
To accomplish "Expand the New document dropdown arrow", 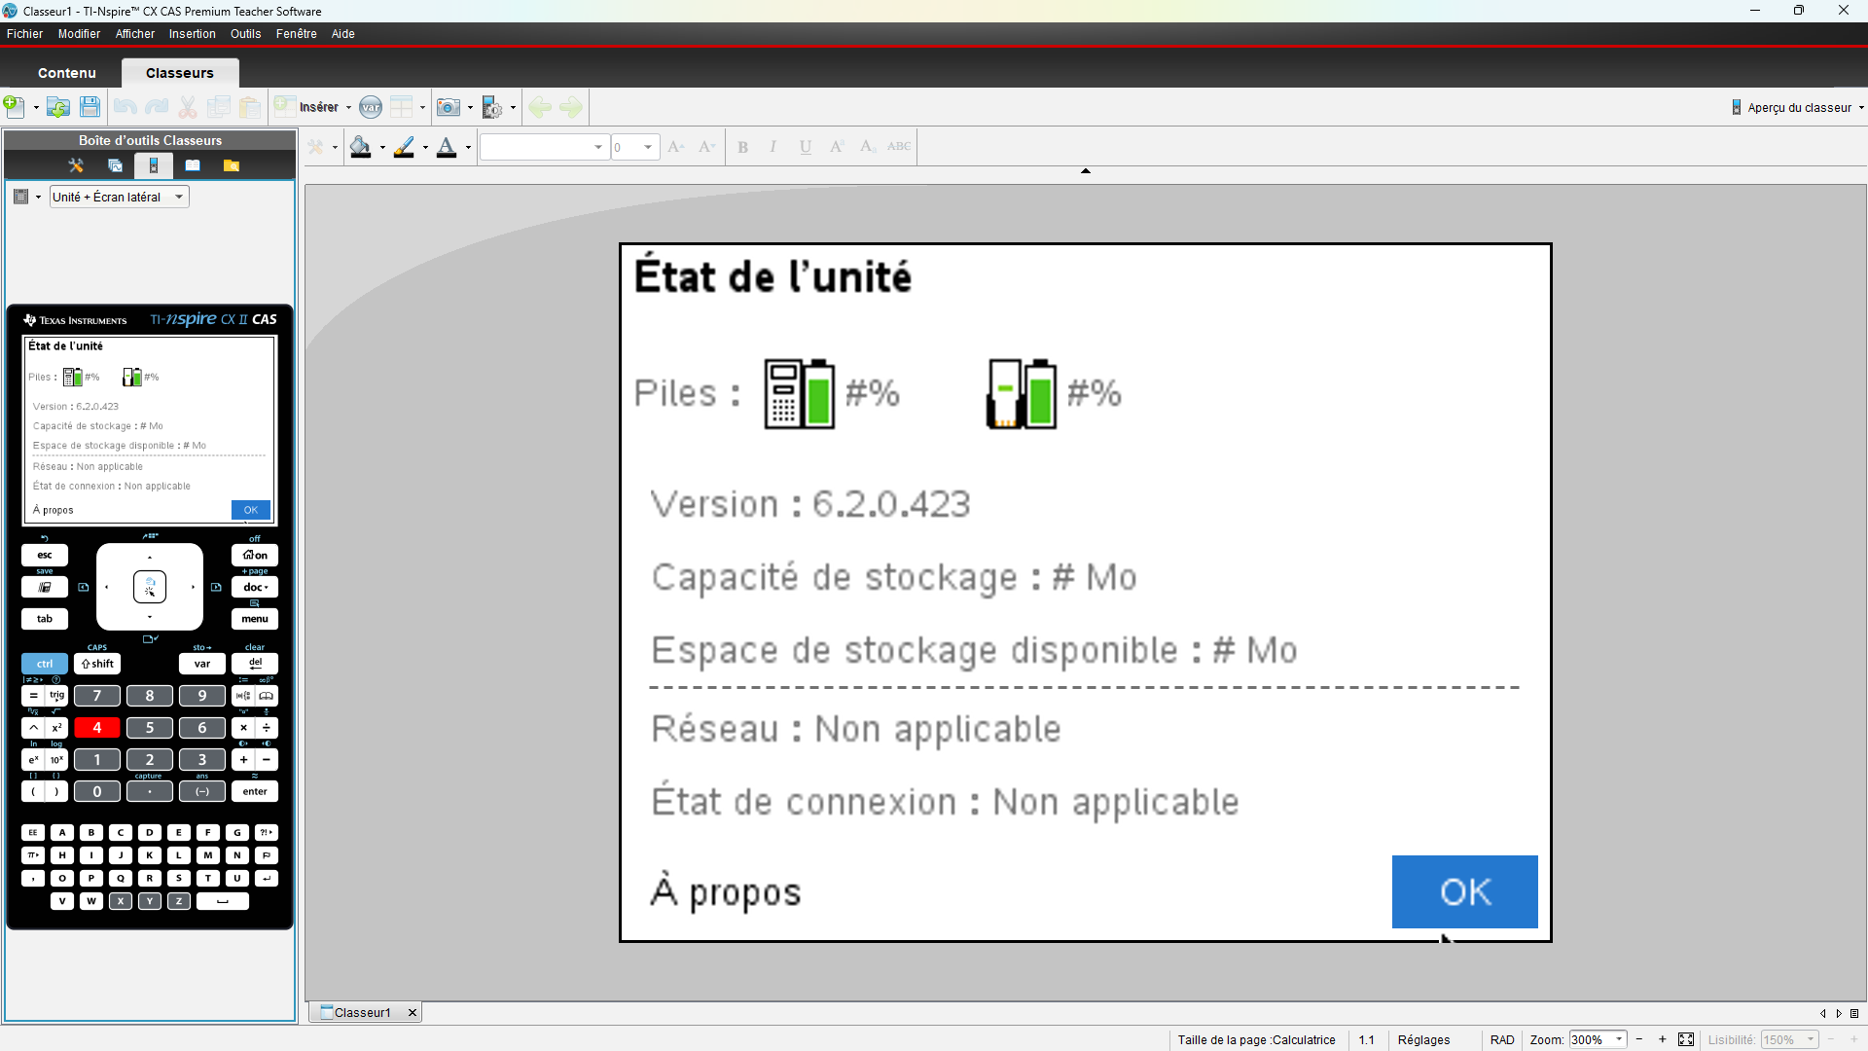I will (x=36, y=108).
